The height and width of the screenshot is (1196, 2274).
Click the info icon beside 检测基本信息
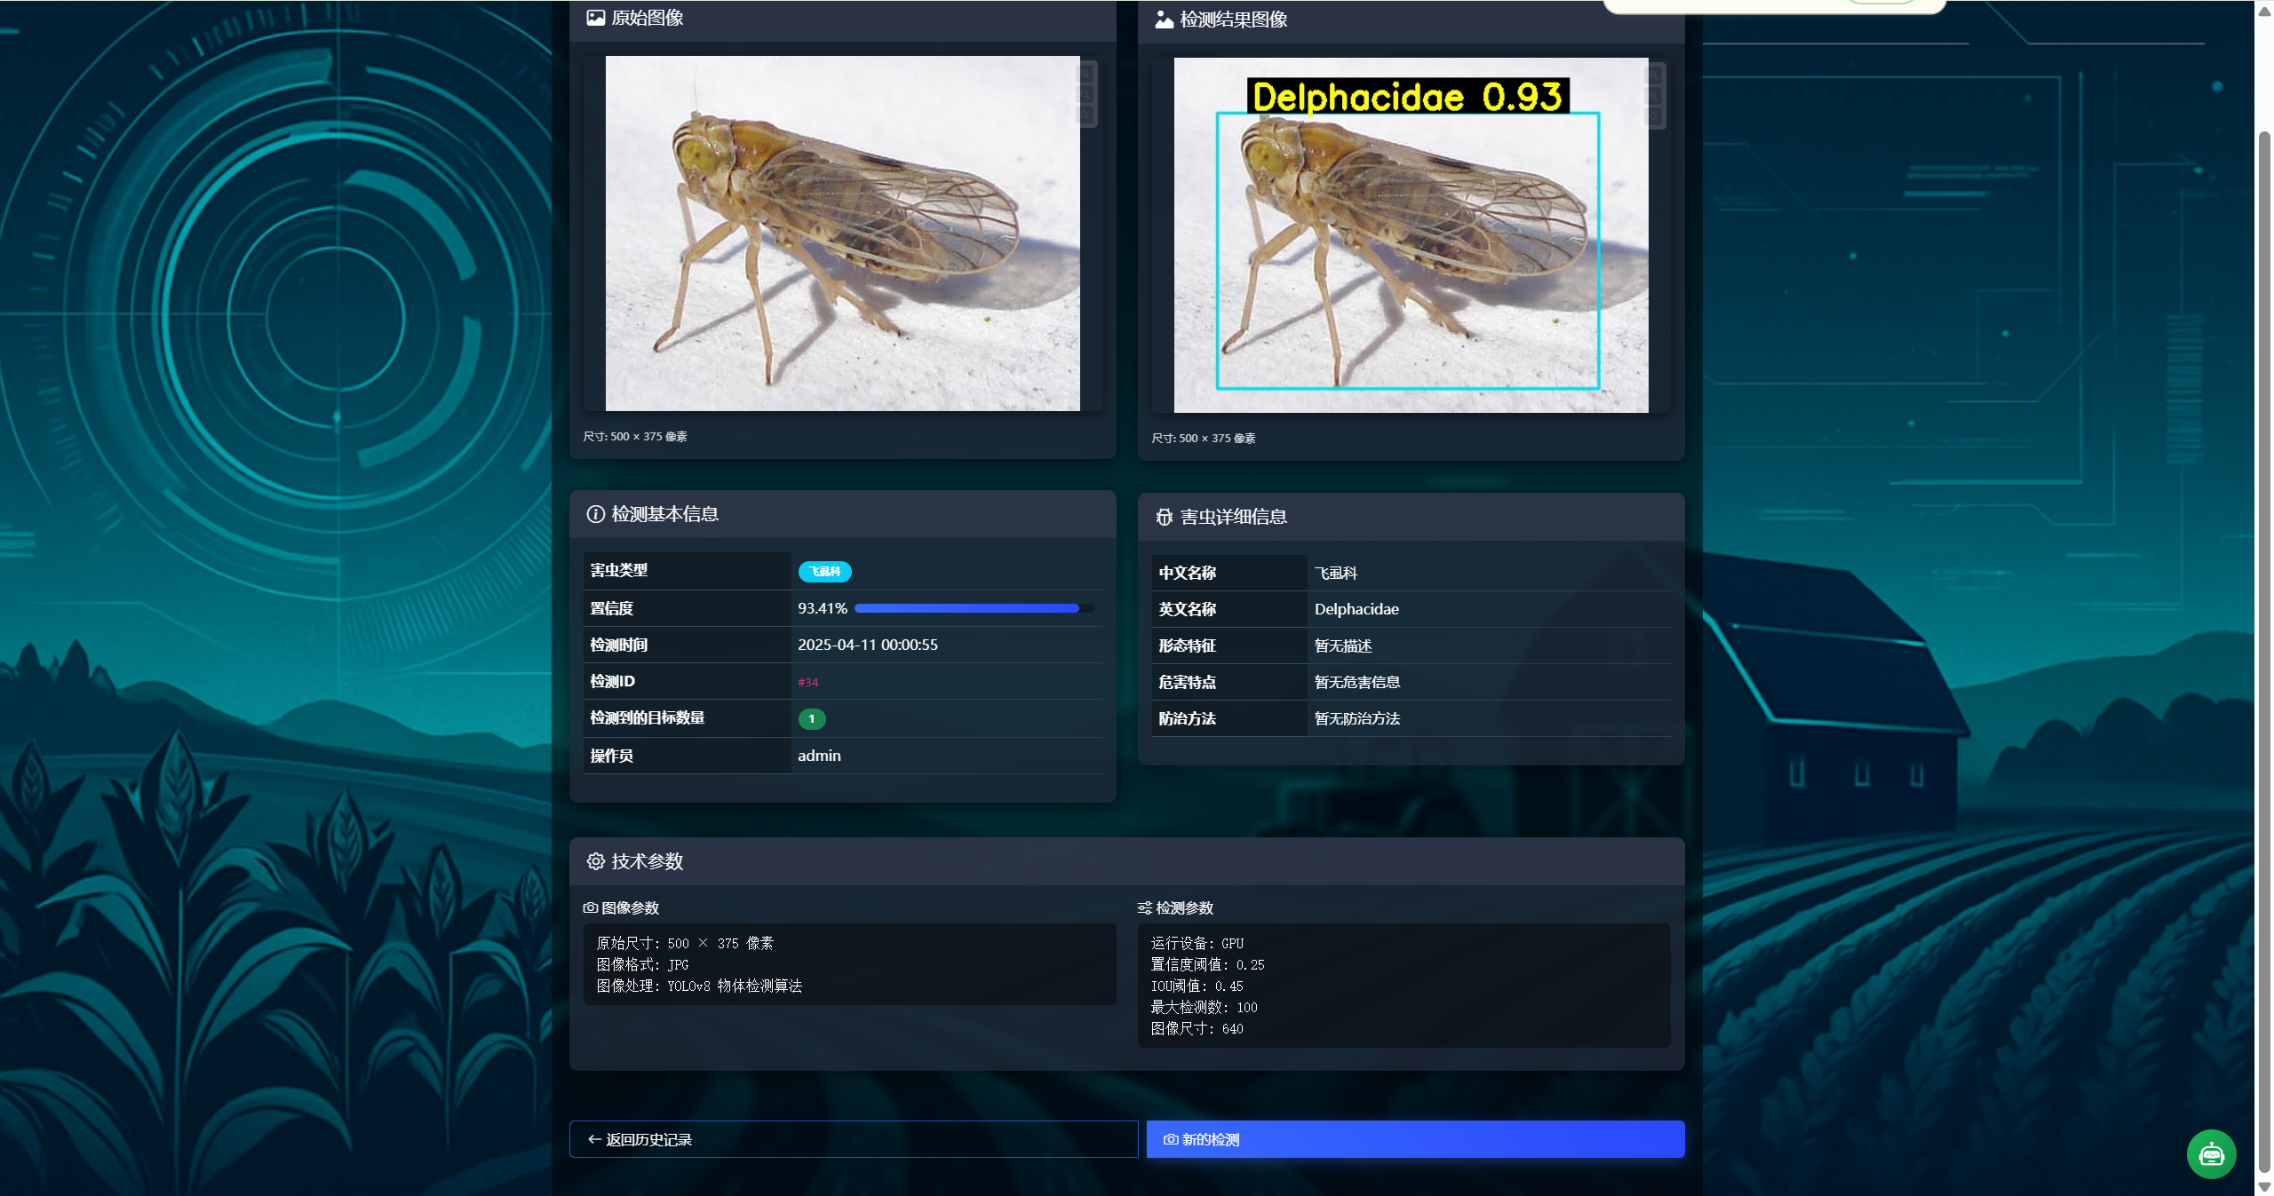click(x=595, y=514)
